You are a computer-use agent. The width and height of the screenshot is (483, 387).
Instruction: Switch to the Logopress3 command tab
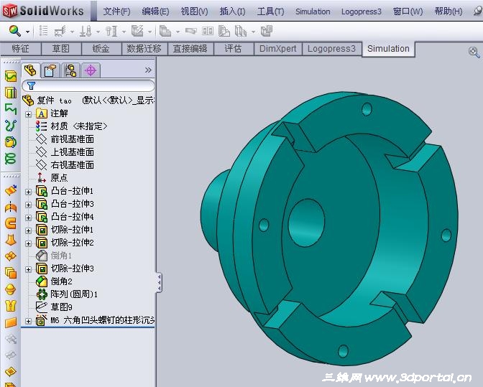click(x=331, y=49)
